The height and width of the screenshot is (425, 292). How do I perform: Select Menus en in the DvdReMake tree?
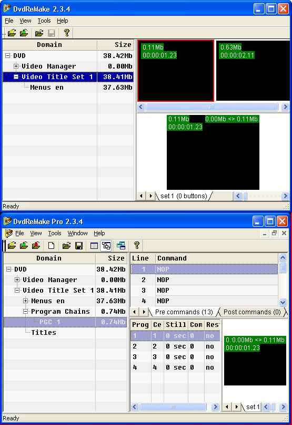[x=47, y=88]
